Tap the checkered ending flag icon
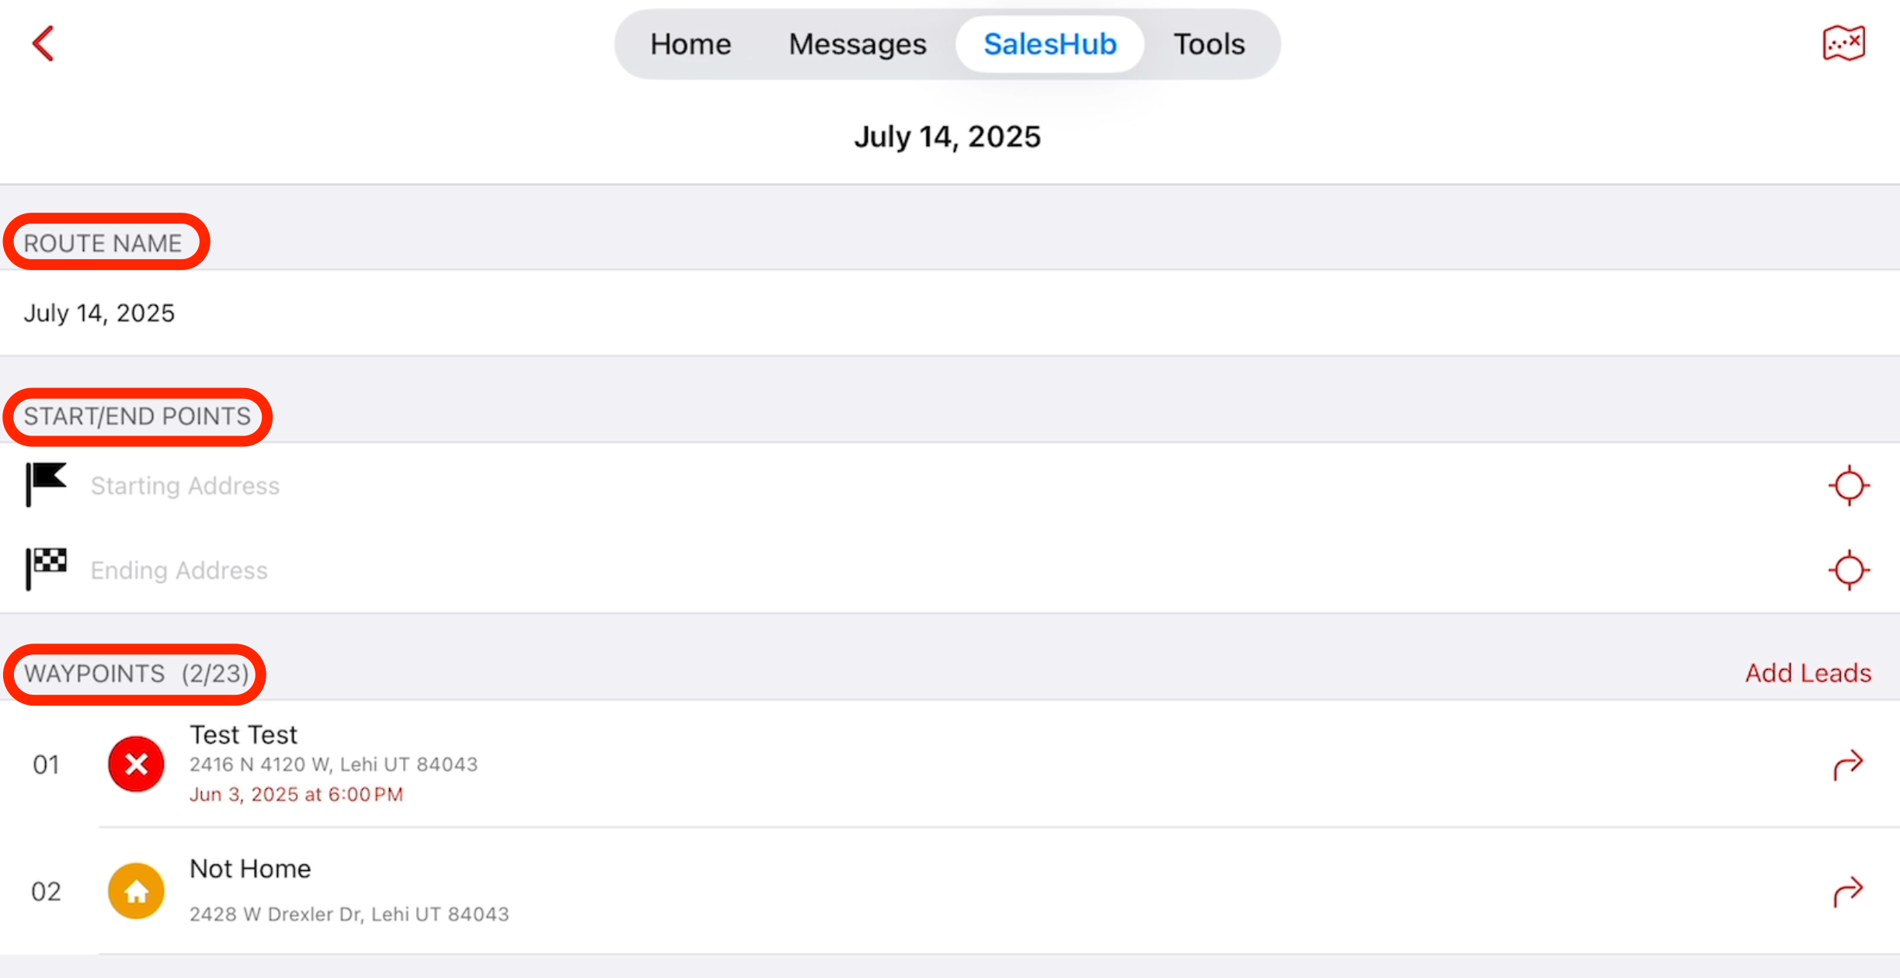 coord(46,569)
